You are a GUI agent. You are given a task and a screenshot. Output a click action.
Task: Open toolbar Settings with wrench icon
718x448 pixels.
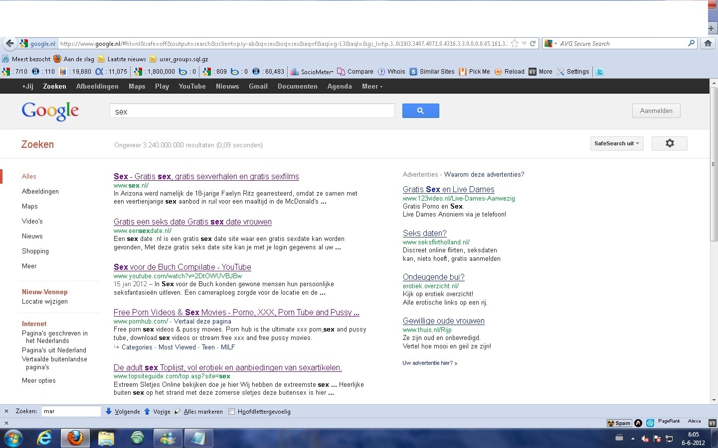(x=572, y=72)
